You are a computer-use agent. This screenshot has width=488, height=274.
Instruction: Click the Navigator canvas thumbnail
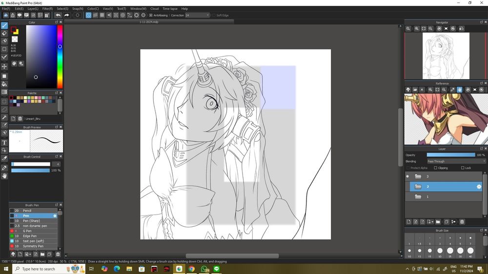(x=446, y=56)
